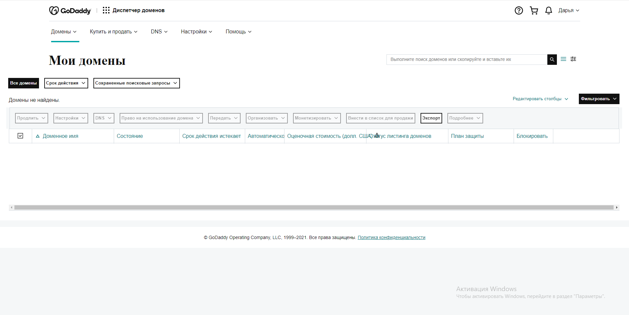Expand Сохраненные поисковые запросы dropdown

[x=136, y=83]
